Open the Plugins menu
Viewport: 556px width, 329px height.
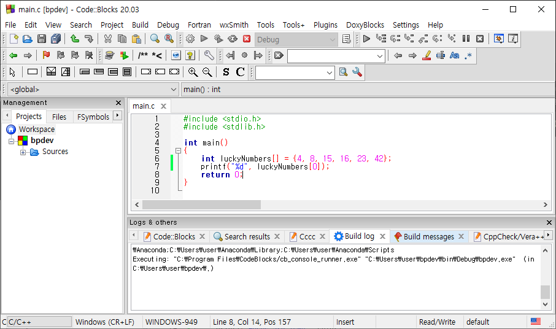click(325, 25)
